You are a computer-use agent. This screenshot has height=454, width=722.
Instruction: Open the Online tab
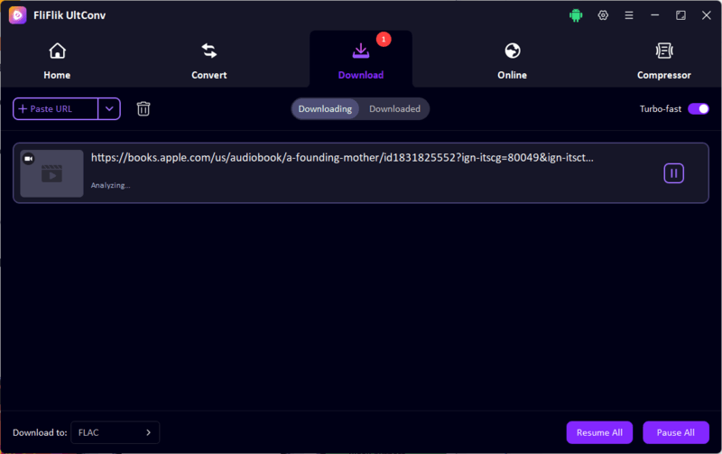click(x=512, y=60)
